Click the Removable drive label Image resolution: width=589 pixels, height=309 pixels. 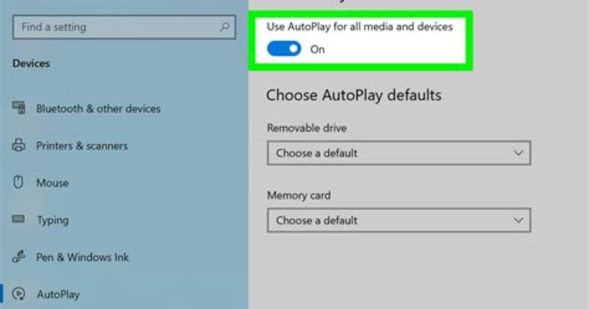306,128
